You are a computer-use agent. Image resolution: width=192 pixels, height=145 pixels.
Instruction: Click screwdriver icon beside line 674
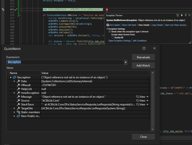[16, 9]
